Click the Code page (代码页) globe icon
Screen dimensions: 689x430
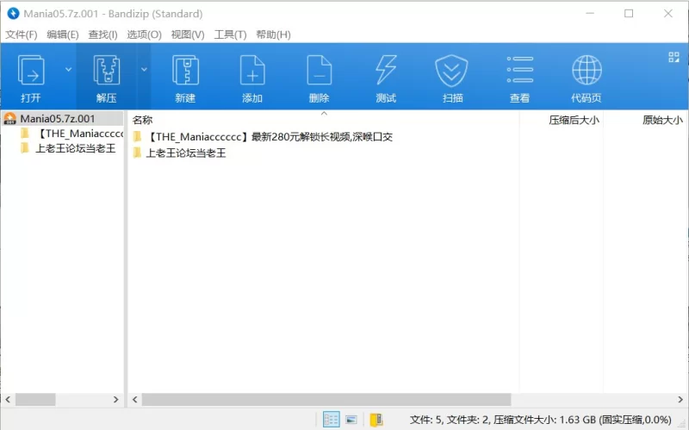[587, 70]
